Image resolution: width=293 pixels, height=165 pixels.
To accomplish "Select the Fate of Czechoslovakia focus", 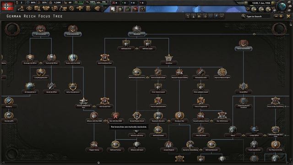I will (158, 103).
